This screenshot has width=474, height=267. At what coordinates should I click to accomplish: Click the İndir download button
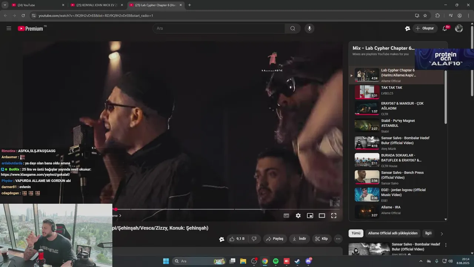[299, 239]
